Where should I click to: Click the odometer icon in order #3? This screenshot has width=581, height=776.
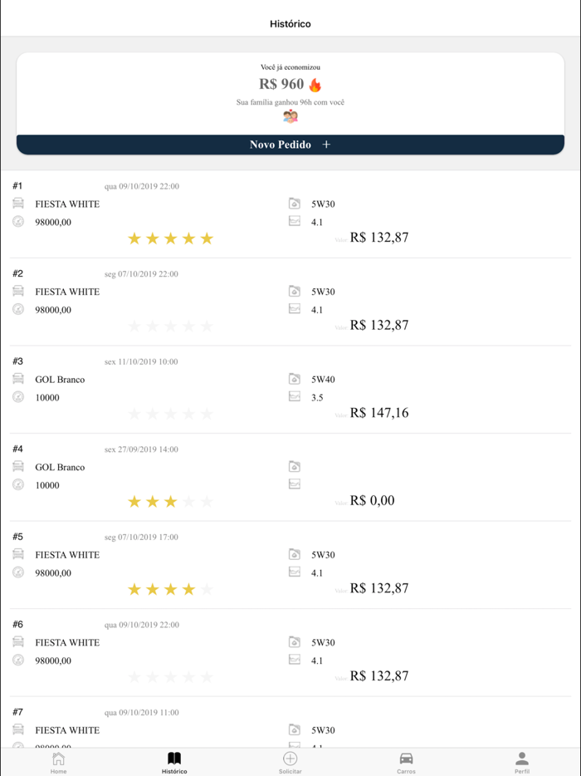[18, 397]
